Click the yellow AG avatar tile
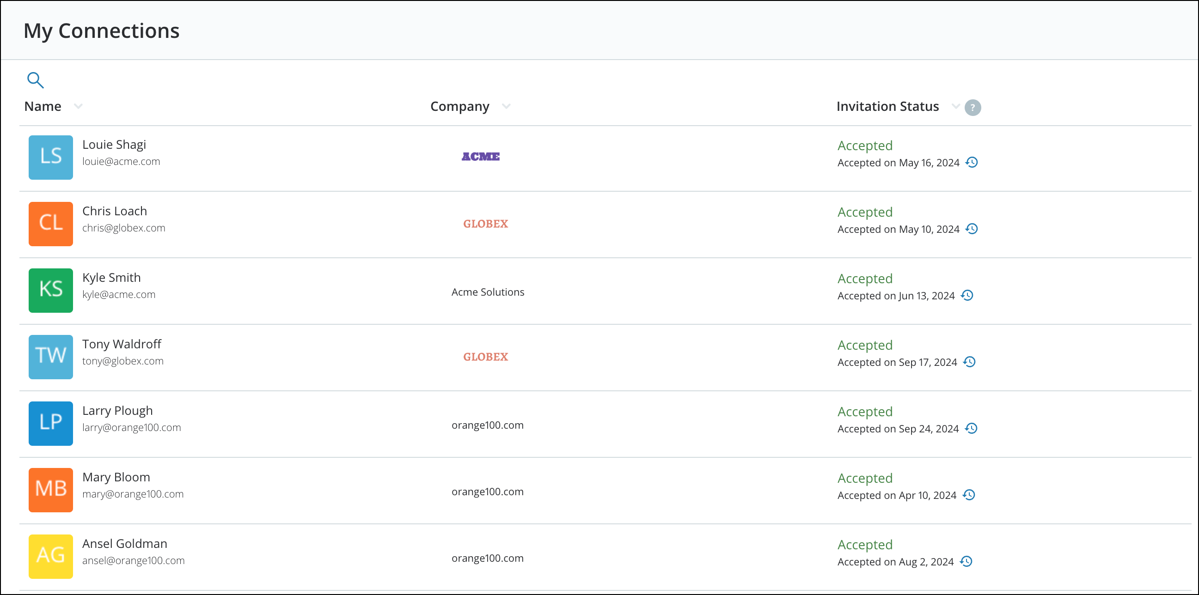Image resolution: width=1199 pixels, height=595 pixels. coord(51,556)
